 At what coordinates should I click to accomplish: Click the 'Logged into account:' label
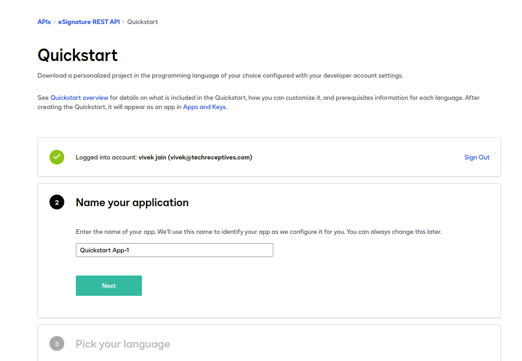tap(106, 157)
